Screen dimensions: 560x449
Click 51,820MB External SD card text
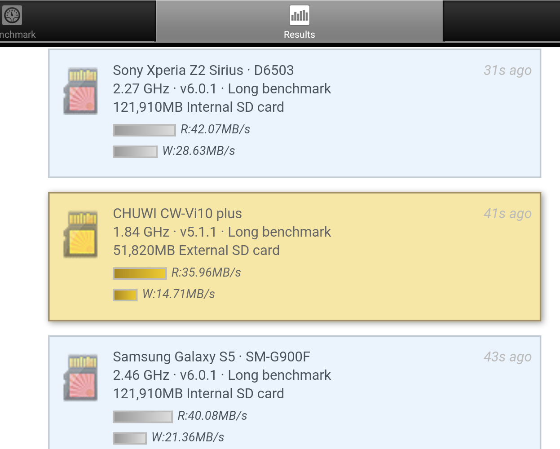tap(196, 251)
